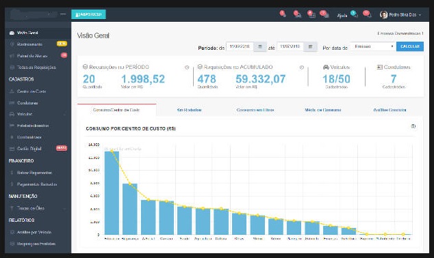Click the icon before Requisições no PERÍODO heading
This screenshot has width=434, height=258.
[86, 67]
